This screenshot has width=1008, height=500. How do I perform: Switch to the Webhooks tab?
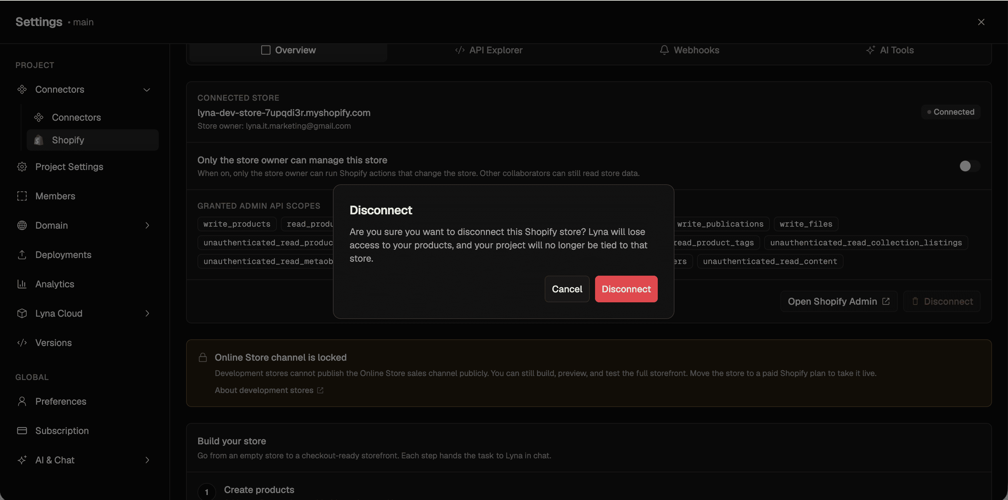pyautogui.click(x=689, y=50)
